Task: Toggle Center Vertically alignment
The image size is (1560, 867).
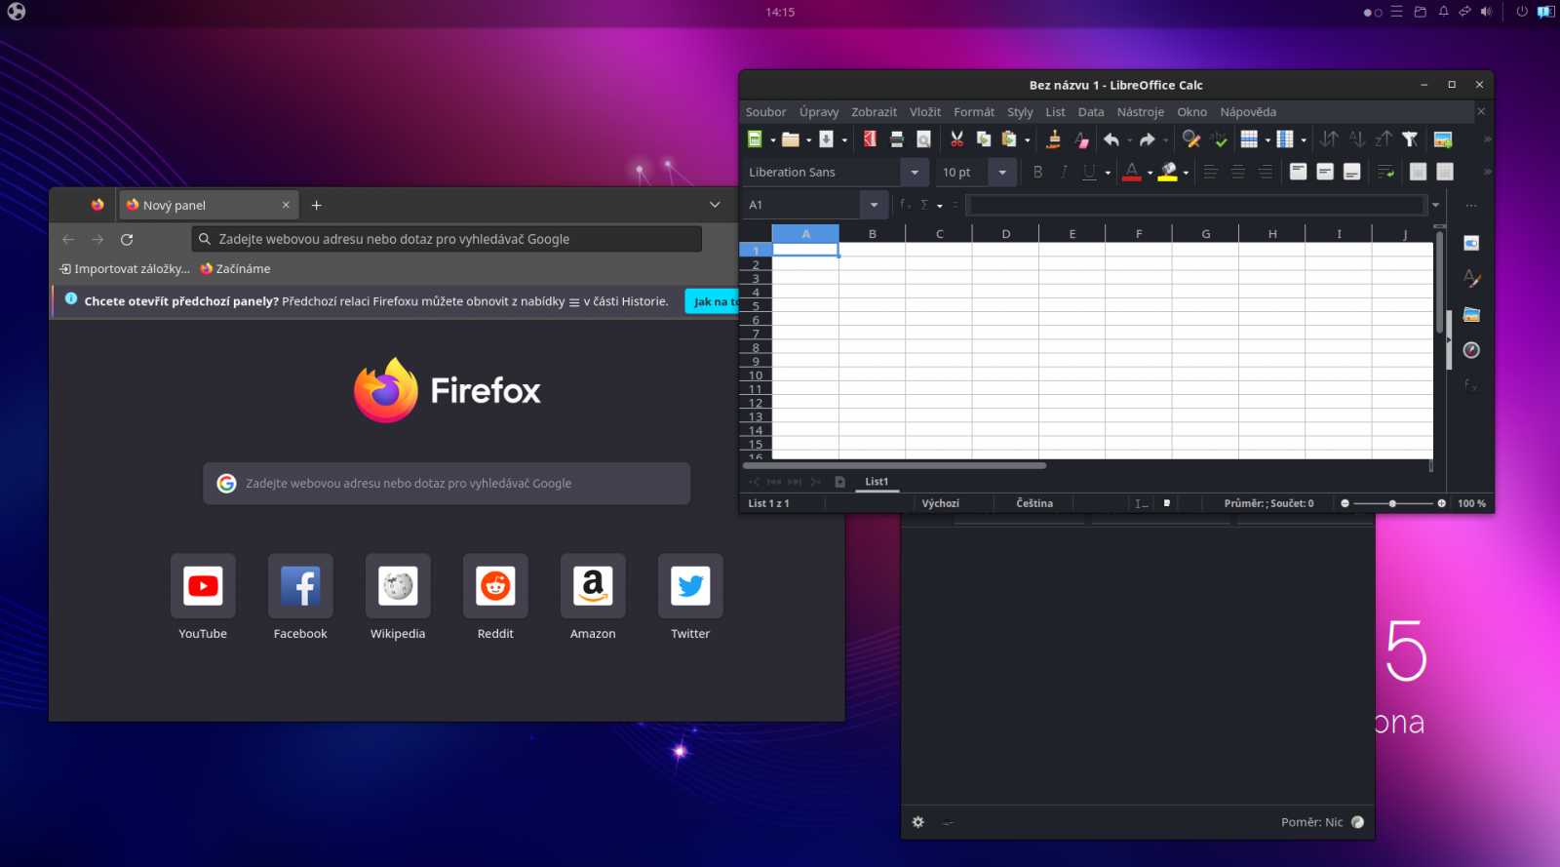Action: click(x=1325, y=173)
